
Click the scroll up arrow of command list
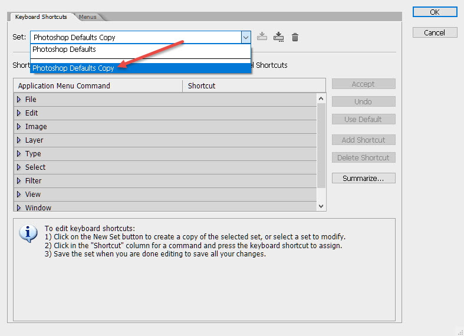[x=321, y=98]
